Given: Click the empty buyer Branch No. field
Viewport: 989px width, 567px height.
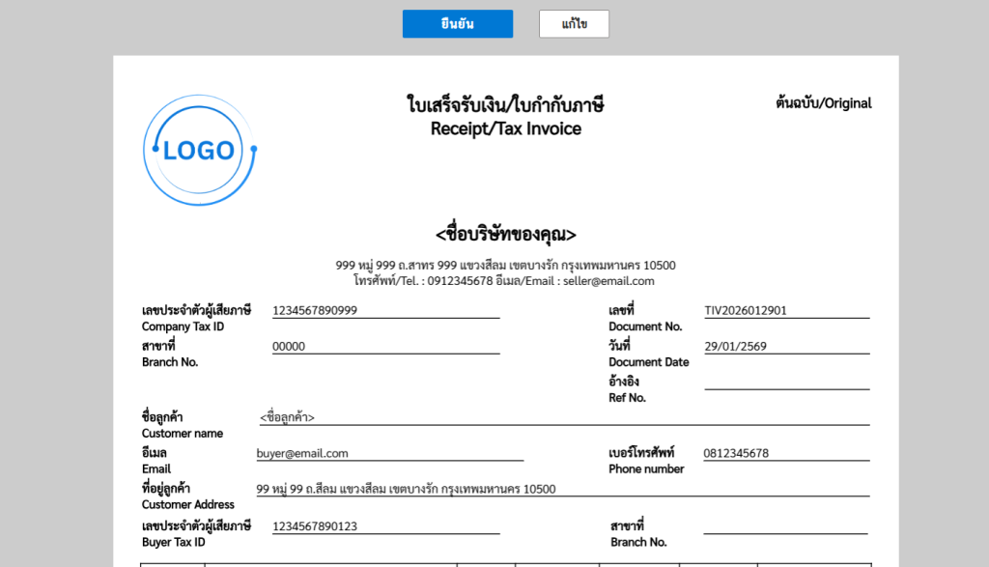Looking at the screenshot, I should 784,525.
